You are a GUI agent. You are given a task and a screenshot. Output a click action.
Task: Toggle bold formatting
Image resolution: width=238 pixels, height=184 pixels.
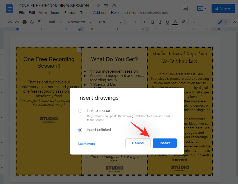click(153, 22)
